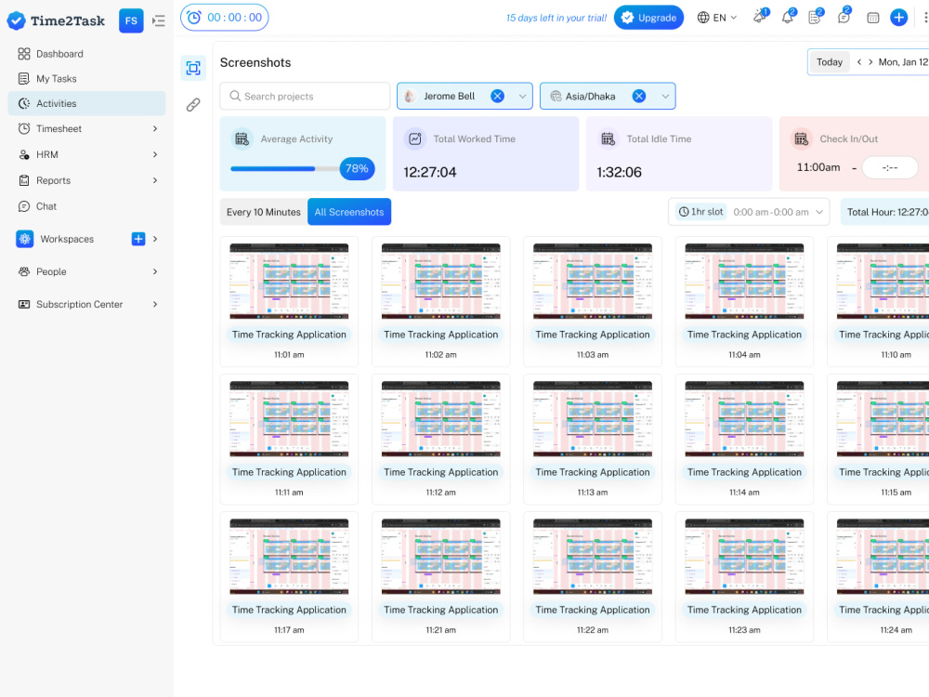This screenshot has height=697, width=929.
Task: Open the 11:01 am screenshot thumbnail
Action: click(x=289, y=281)
